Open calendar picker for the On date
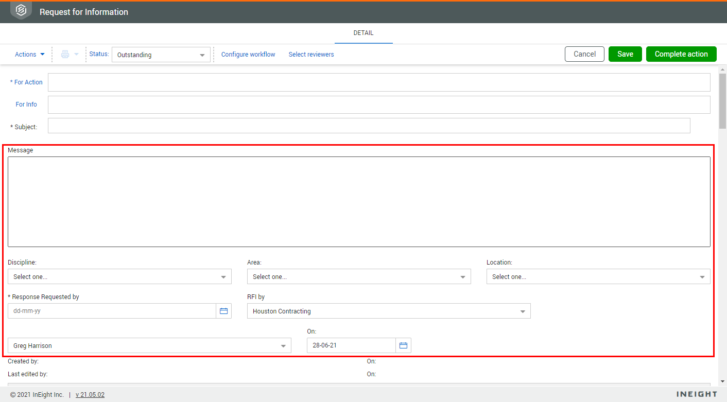 pos(403,345)
